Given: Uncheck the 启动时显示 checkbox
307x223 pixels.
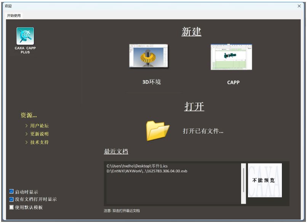Looking at the screenshot, I should (11, 191).
